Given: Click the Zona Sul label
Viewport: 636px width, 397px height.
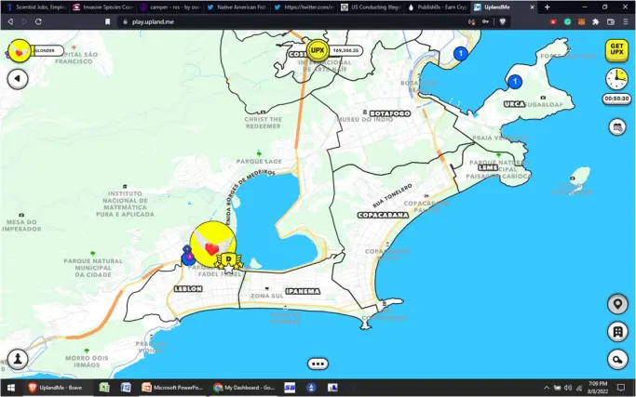Looking at the screenshot, I should (x=266, y=297).
